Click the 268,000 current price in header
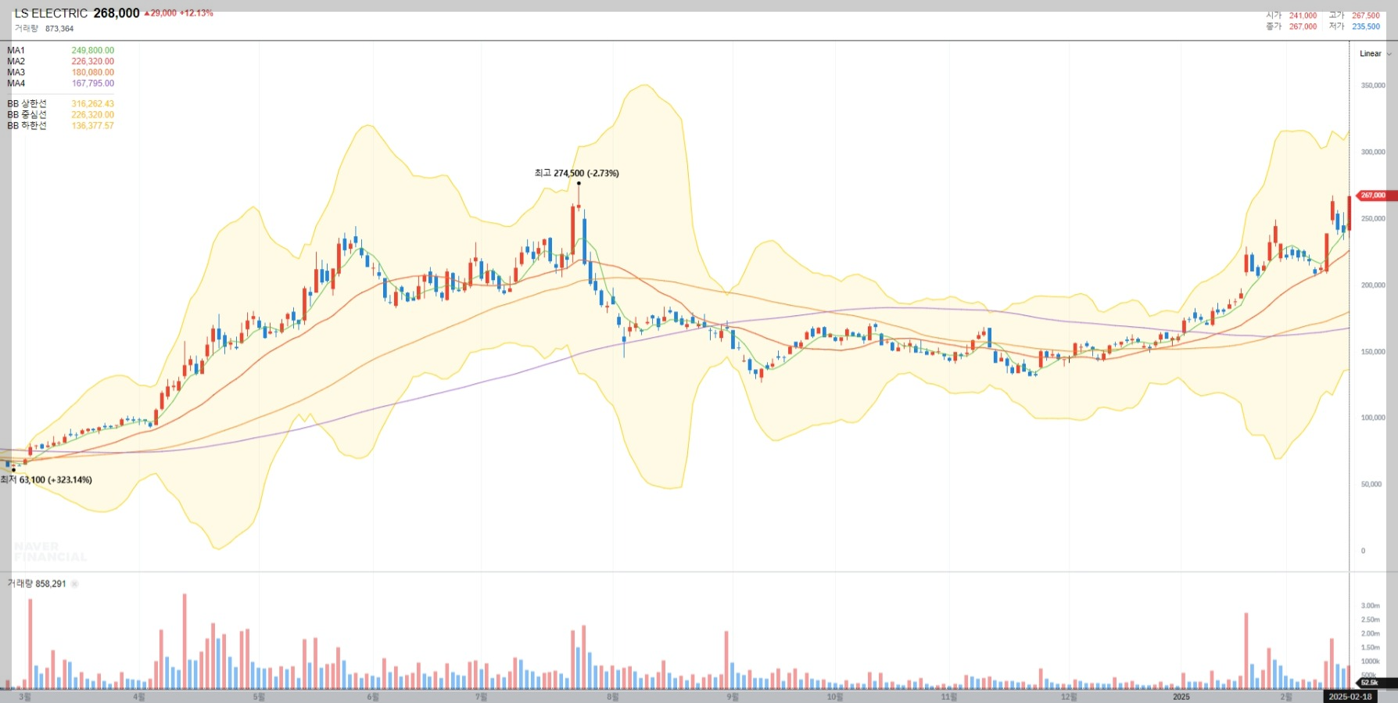The image size is (1398, 703). [116, 13]
